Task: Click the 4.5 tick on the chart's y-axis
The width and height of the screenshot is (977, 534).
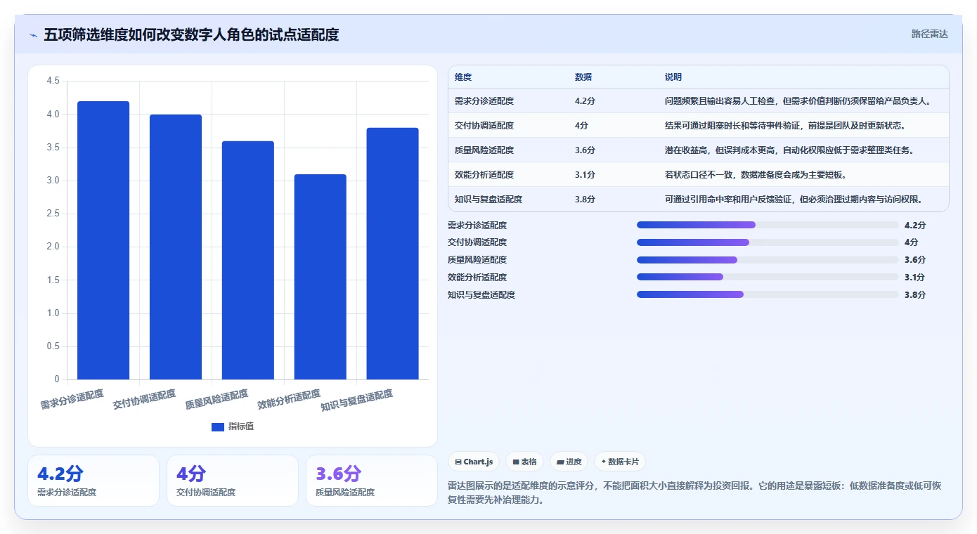Action: pyautogui.click(x=53, y=81)
